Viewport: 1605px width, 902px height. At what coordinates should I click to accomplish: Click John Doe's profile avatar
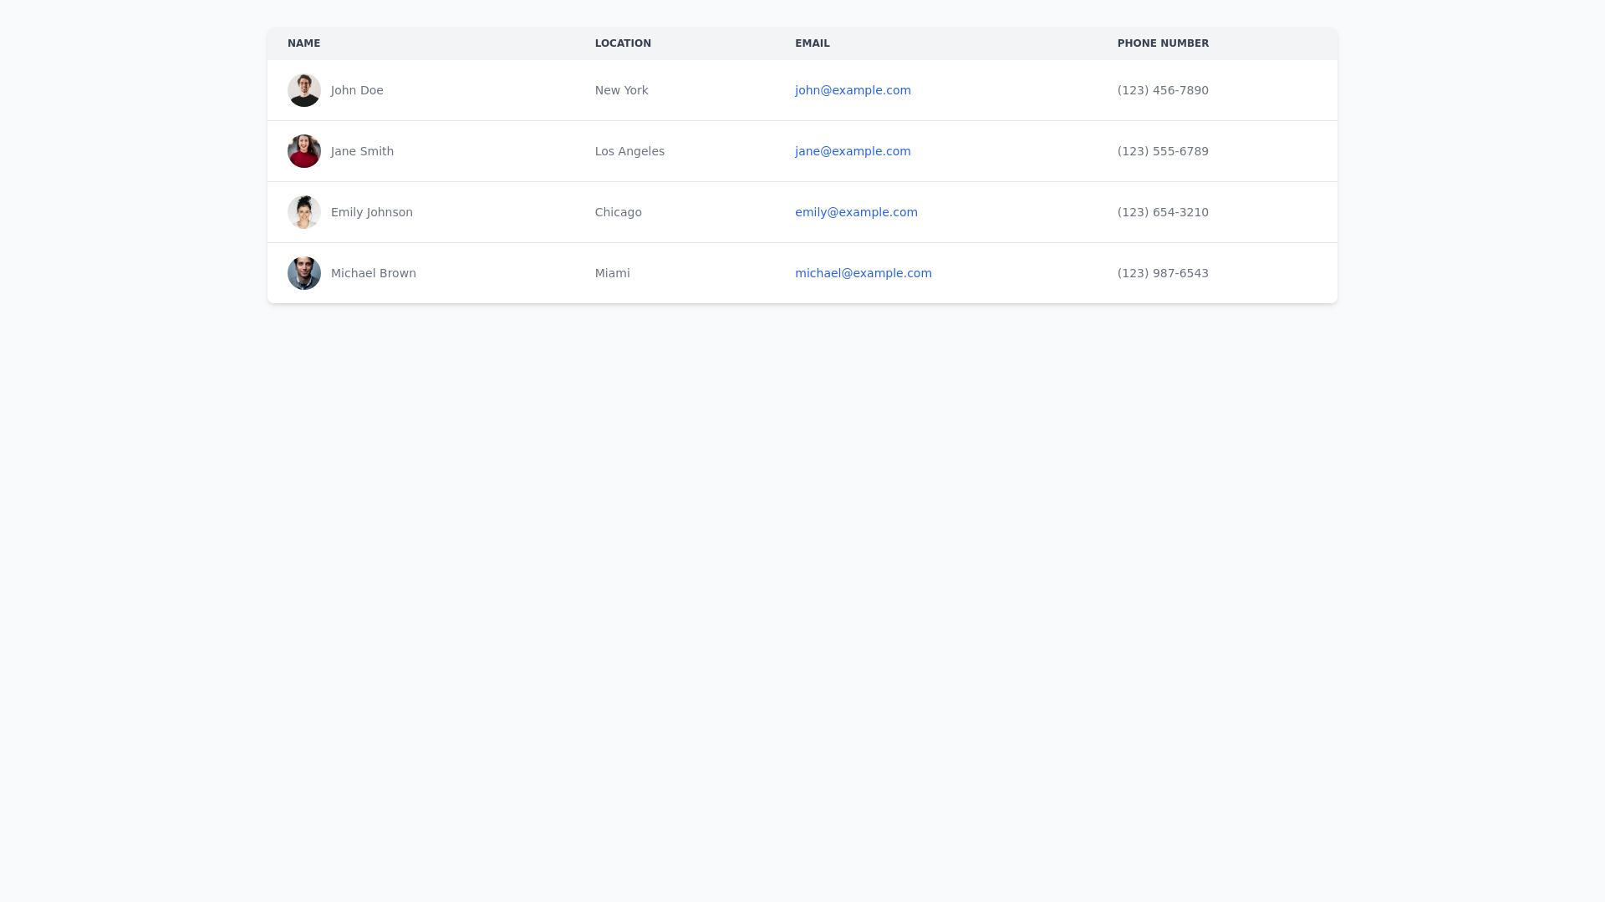point(304,90)
